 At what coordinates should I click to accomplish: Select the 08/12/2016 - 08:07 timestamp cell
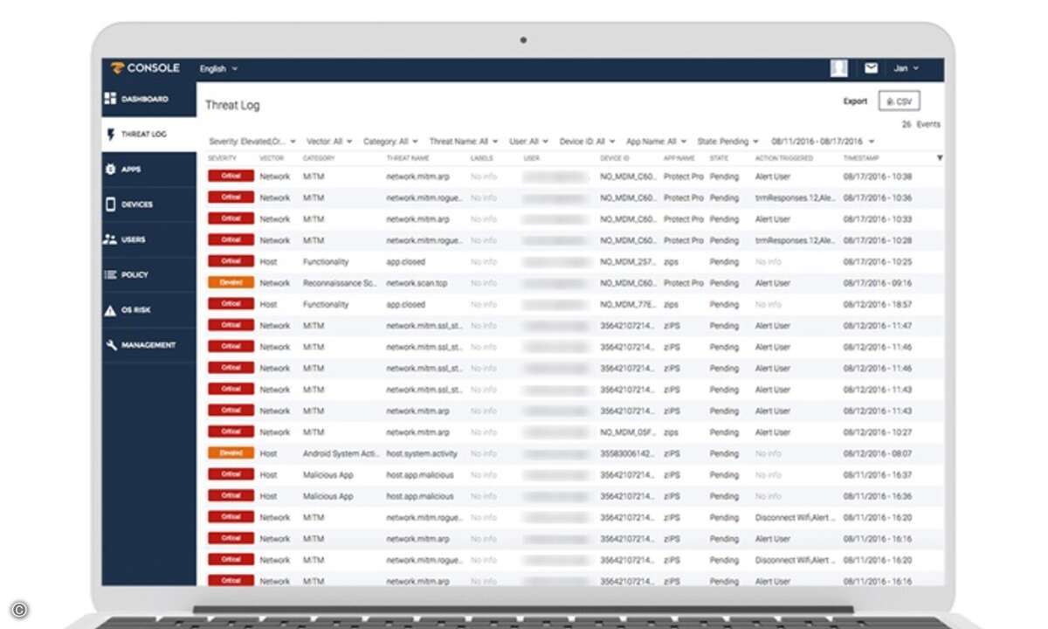click(x=878, y=453)
